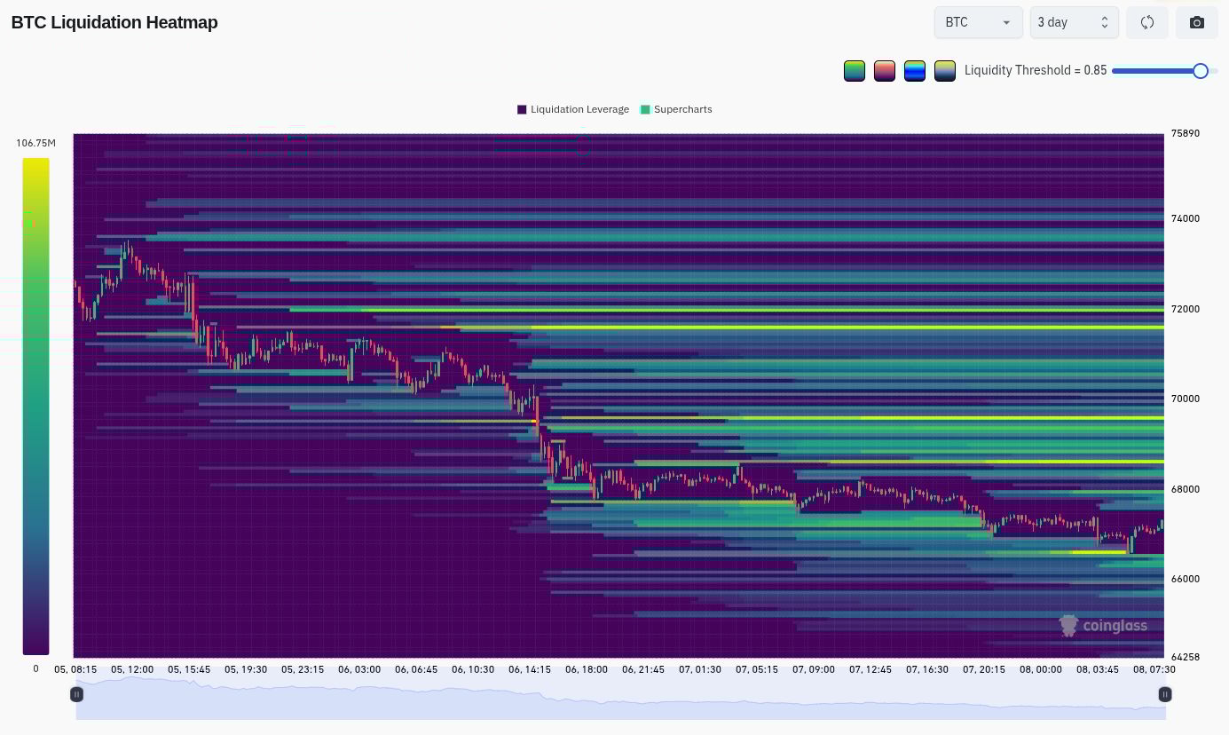Take a chart screenshot with camera icon
The image size is (1229, 735).
[1196, 22]
